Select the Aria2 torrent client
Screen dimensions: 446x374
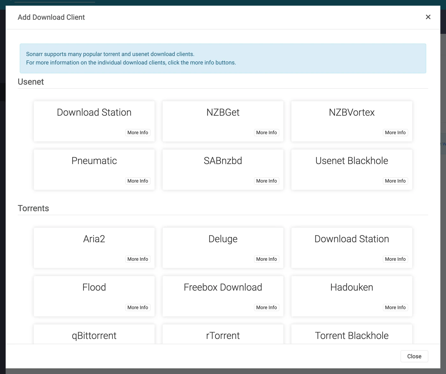point(94,248)
